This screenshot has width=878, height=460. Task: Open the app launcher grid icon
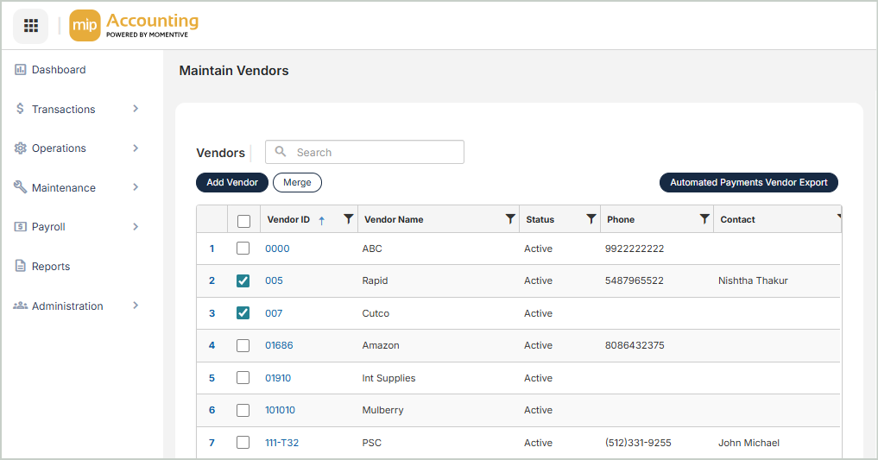30,26
